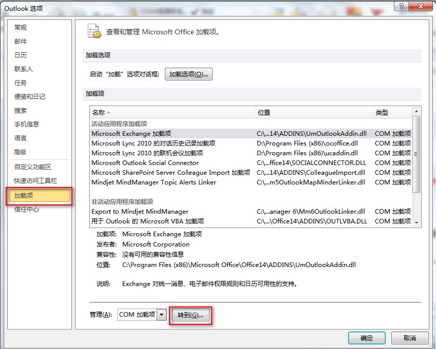Click the add-in list scroll up arrow
The width and height of the screenshot is (436, 349).
point(416,111)
